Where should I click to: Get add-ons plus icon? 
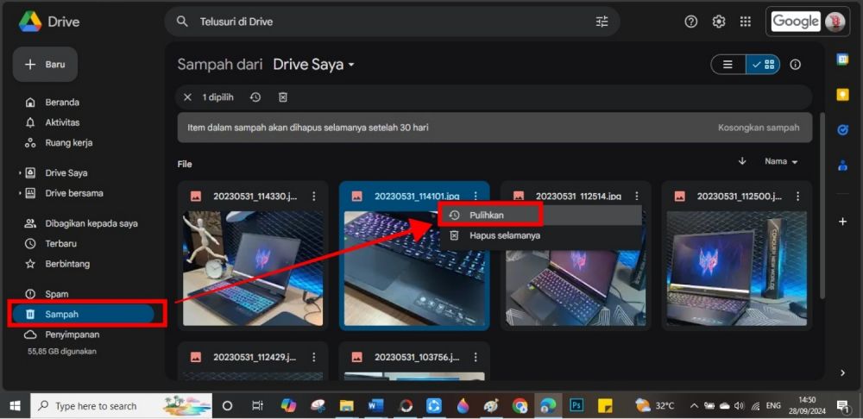point(842,222)
